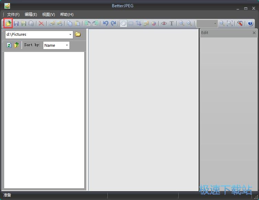Expand the zoom level combo box
The image size is (259, 200).
(215, 23)
